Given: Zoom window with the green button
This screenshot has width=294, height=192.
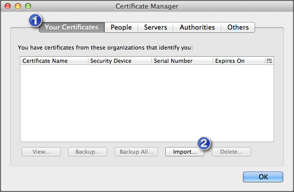Looking at the screenshot, I should 28,6.
